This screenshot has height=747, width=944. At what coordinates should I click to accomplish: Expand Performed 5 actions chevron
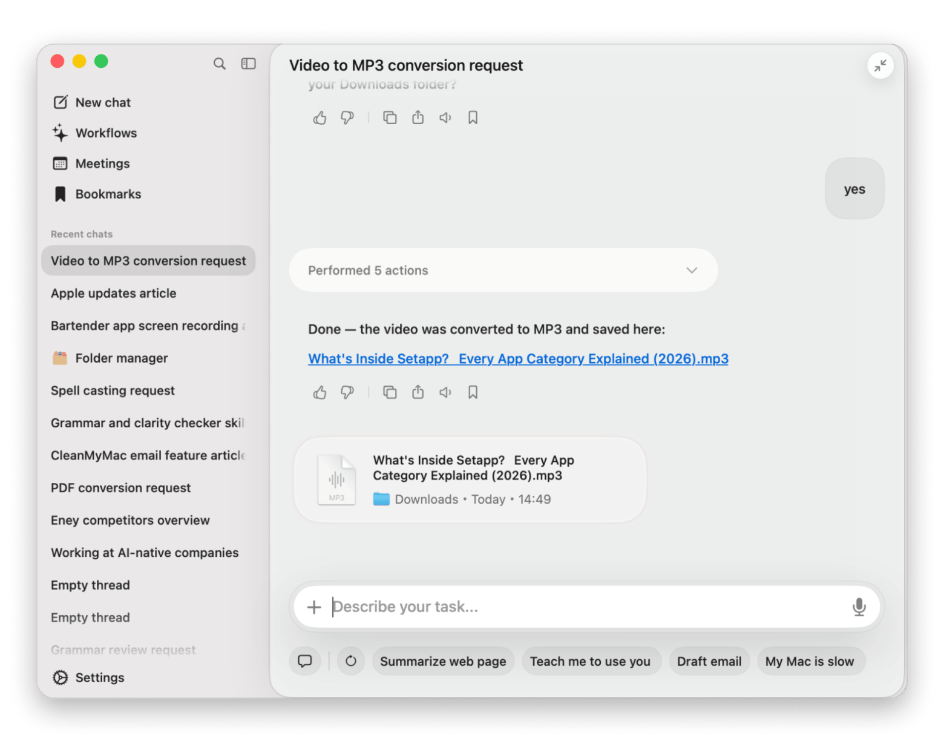[x=692, y=270]
